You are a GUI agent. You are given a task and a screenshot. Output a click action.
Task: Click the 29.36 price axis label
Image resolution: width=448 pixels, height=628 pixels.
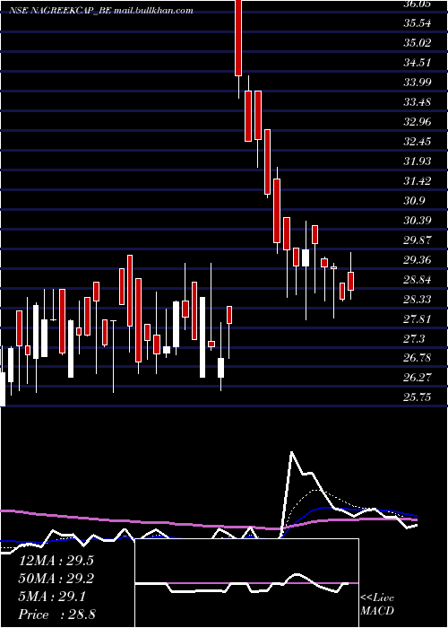[x=418, y=260]
